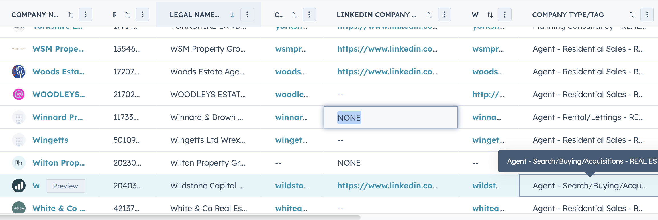The width and height of the screenshot is (658, 220).
Task: Click the Woods Estate company logo
Action: 19,72
